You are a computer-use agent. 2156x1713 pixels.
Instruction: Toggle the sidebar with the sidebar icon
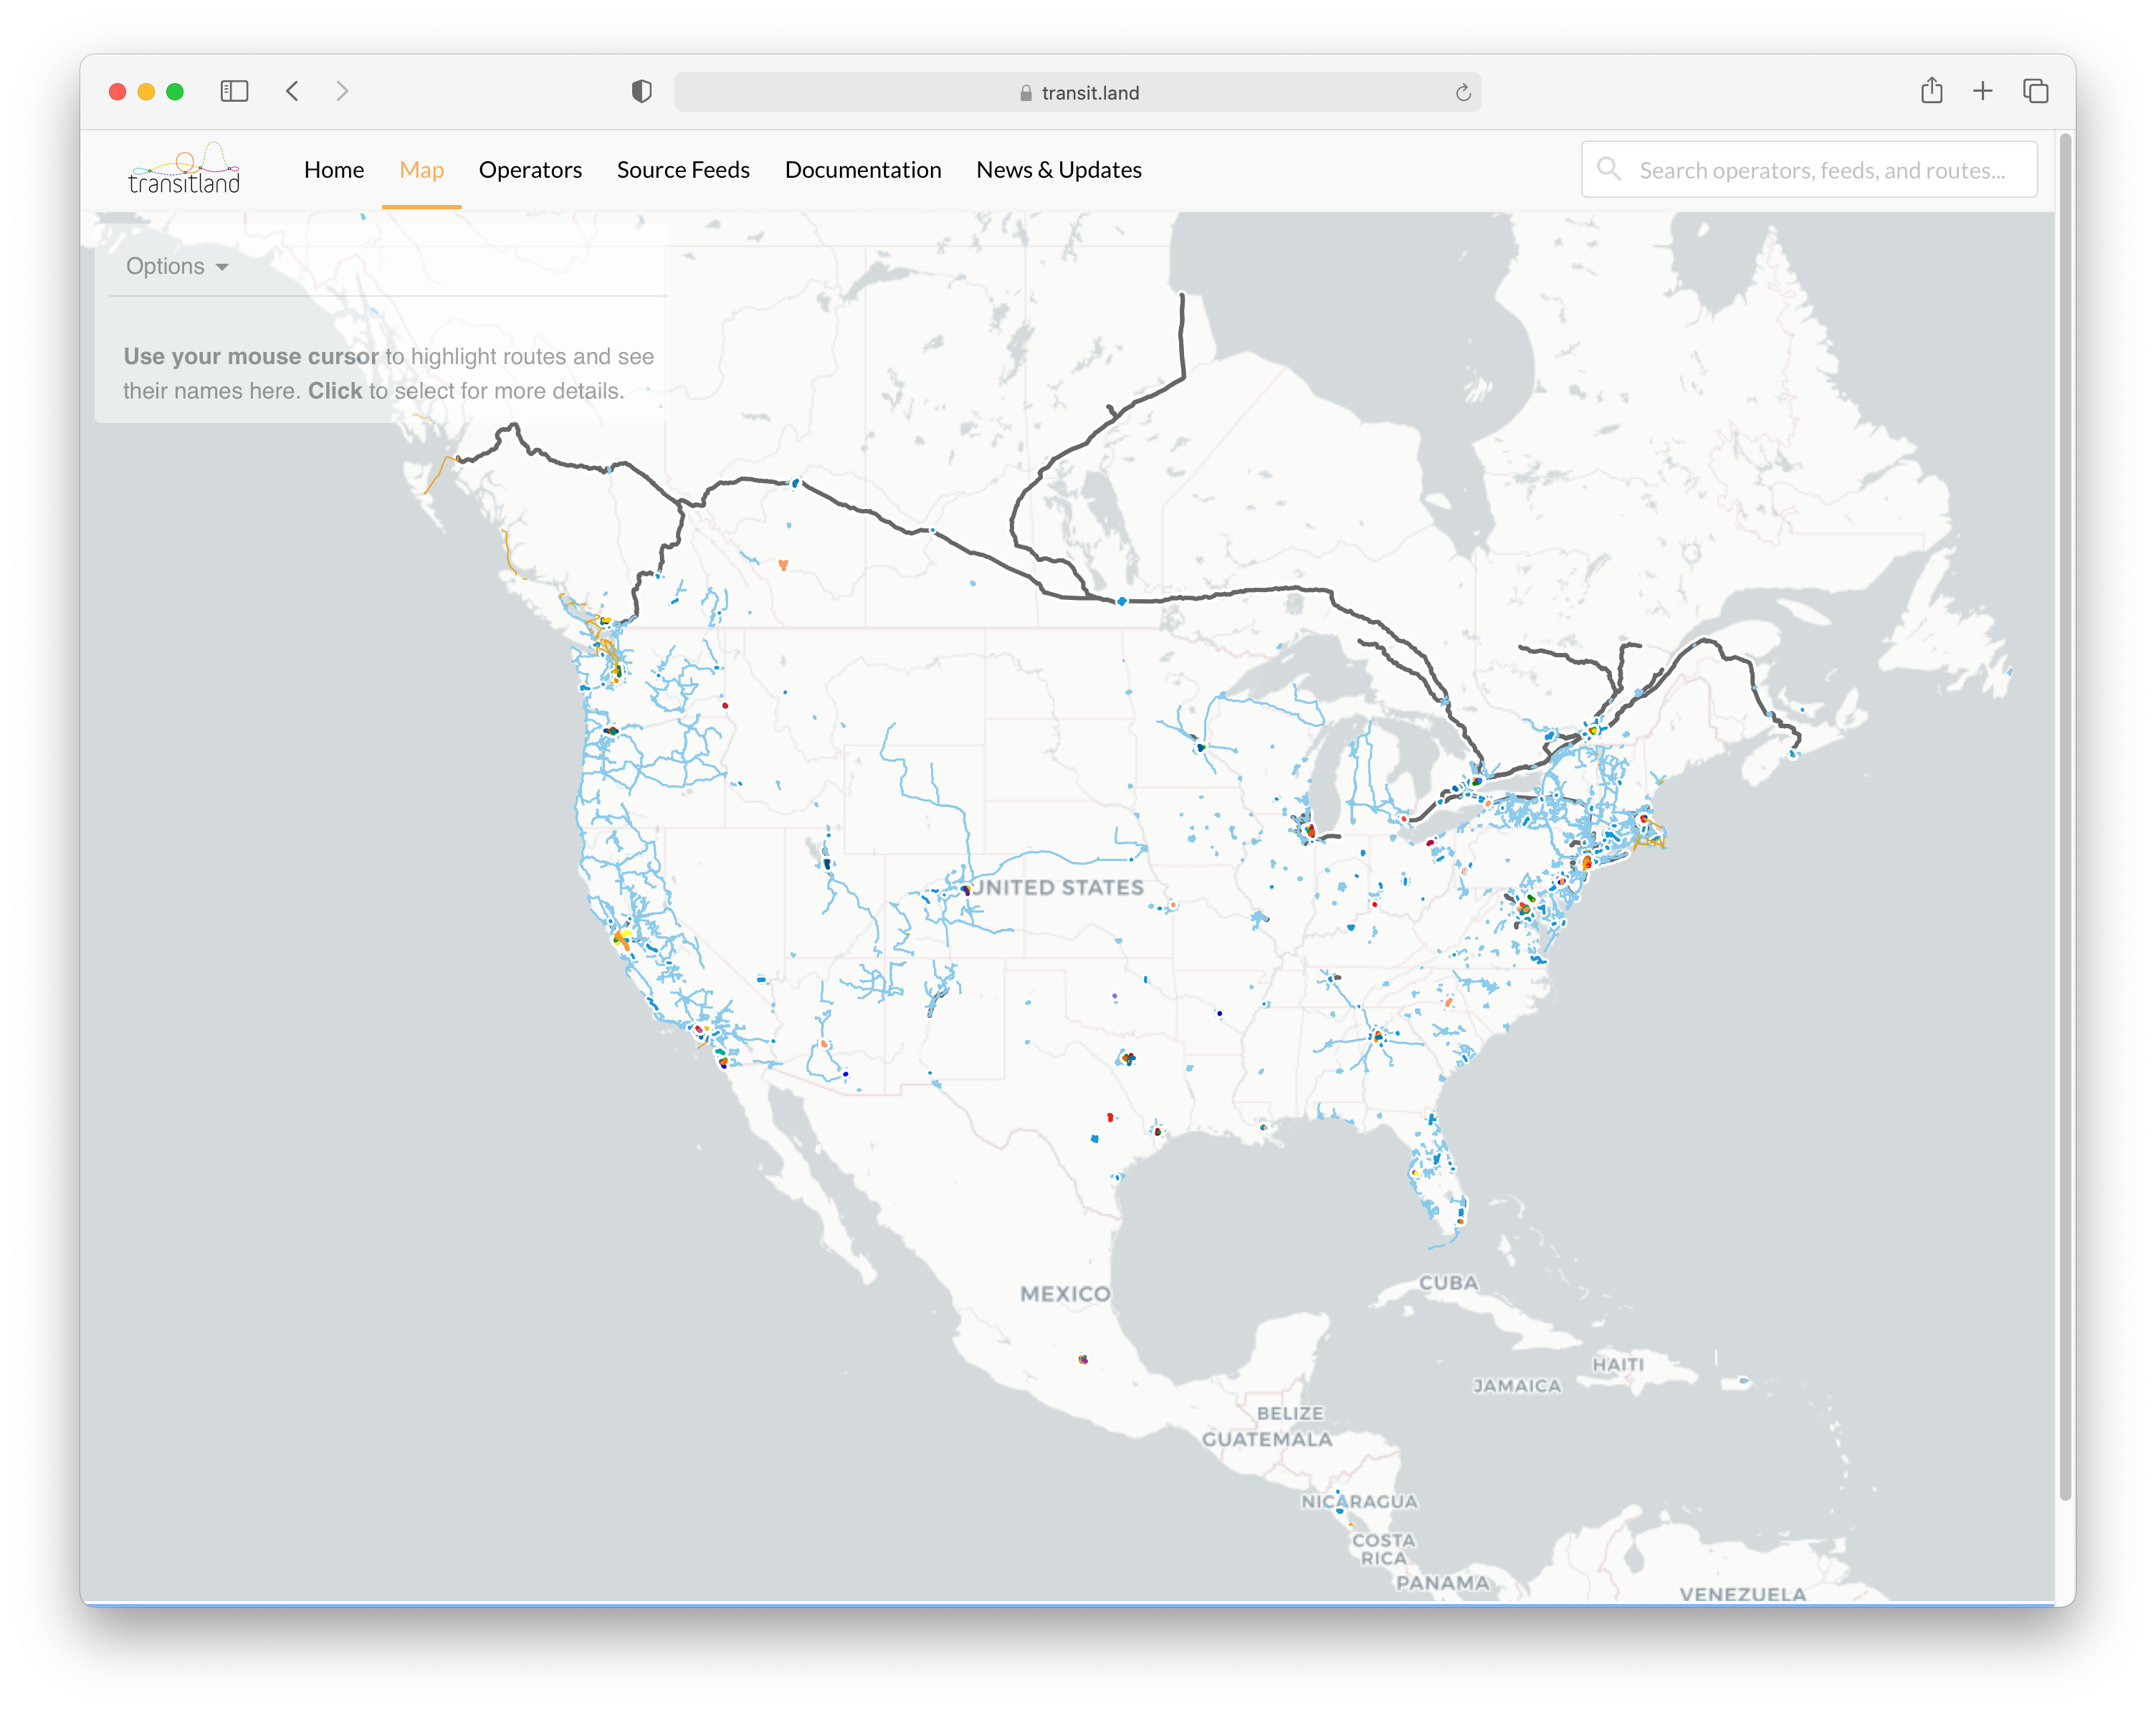[234, 91]
